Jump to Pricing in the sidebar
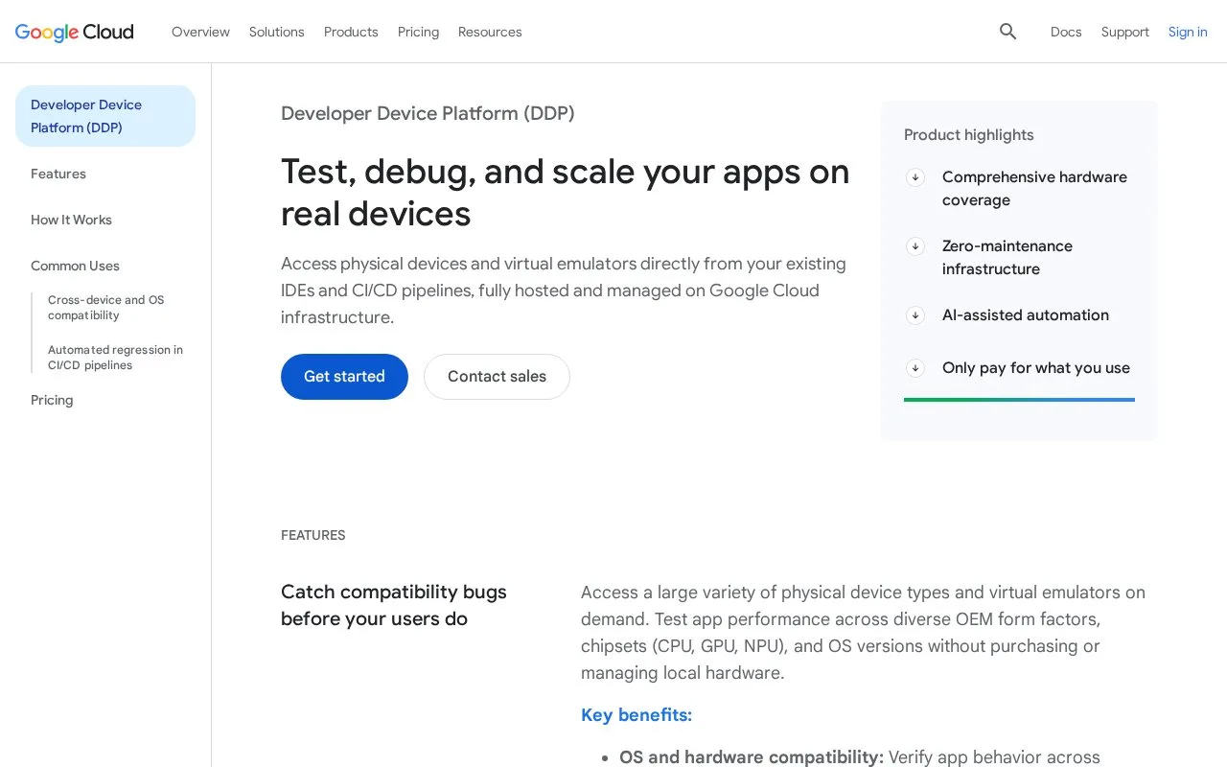This screenshot has width=1227, height=767. point(52,400)
